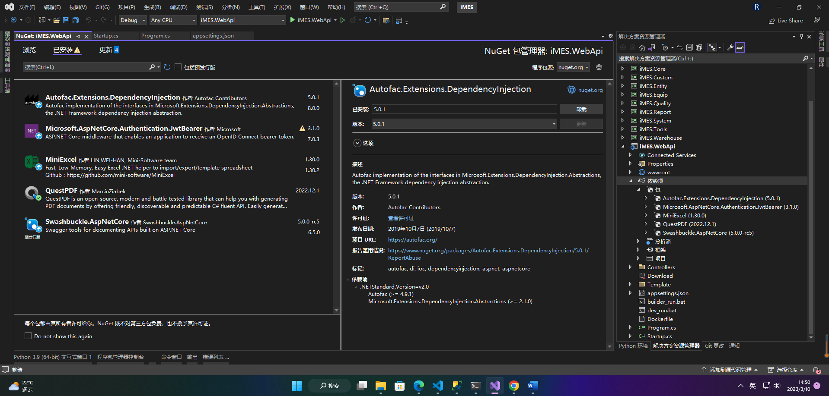This screenshot has width=829, height=396.
Task: Click the Open File folder icon
Action: tap(57, 20)
